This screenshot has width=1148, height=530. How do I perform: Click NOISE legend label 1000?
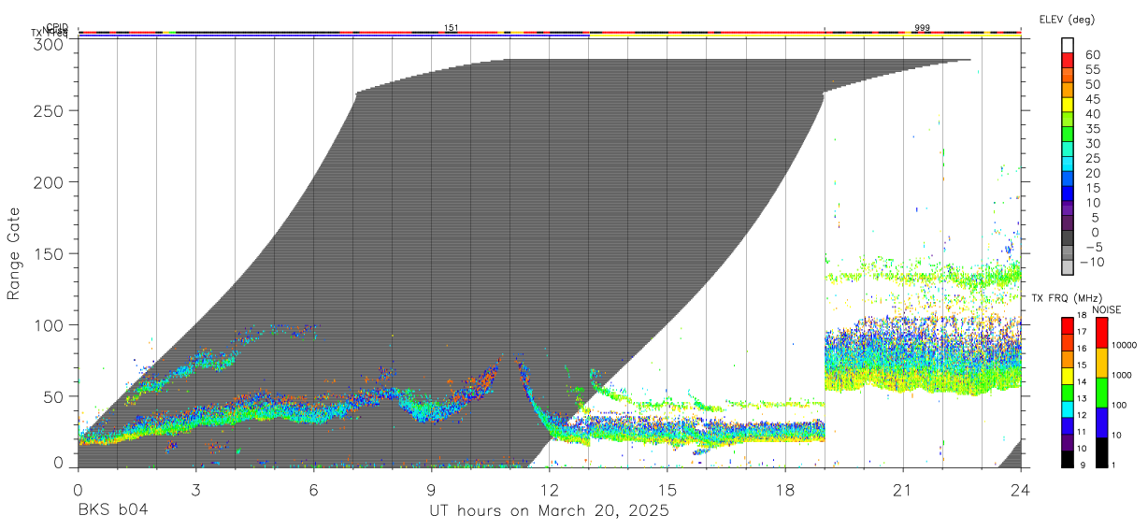pos(1124,375)
